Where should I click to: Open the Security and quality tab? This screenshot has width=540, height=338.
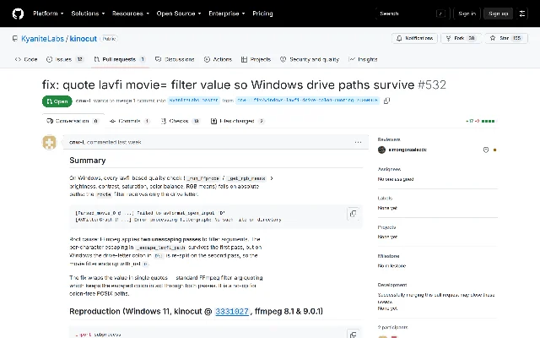[310, 59]
